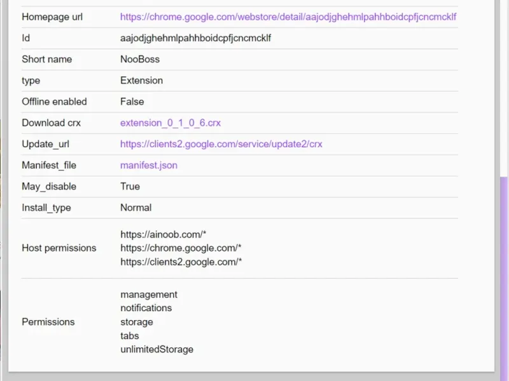Click the https://clients2.google.com/* host permission
The width and height of the screenshot is (509, 381).
(181, 262)
